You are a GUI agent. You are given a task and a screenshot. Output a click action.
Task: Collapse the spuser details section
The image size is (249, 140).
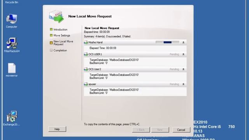(183, 84)
